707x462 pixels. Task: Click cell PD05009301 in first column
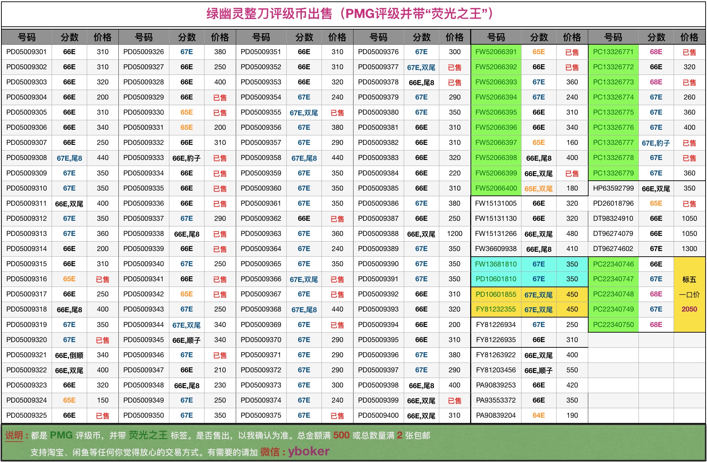point(26,52)
